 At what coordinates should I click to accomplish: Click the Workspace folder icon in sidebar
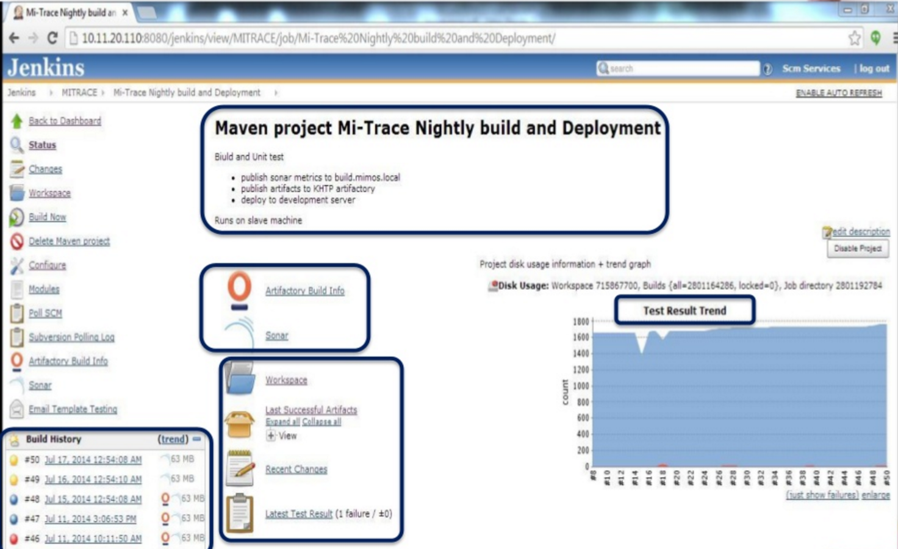[17, 193]
